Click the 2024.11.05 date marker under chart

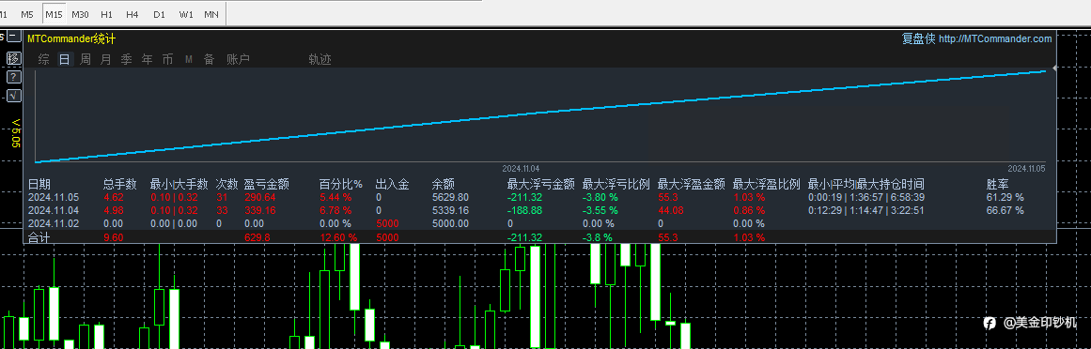pyautogui.click(x=1027, y=169)
